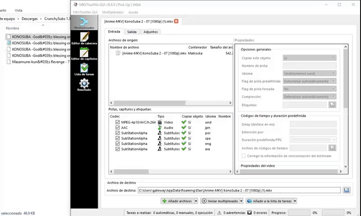361x216 pixels.
Task: Open the Editor de cabecera tool
Action: 84,38
